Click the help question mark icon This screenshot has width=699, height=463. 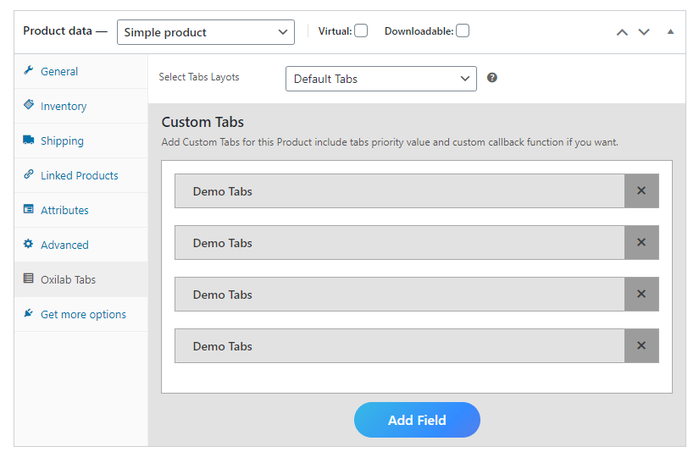click(x=491, y=78)
